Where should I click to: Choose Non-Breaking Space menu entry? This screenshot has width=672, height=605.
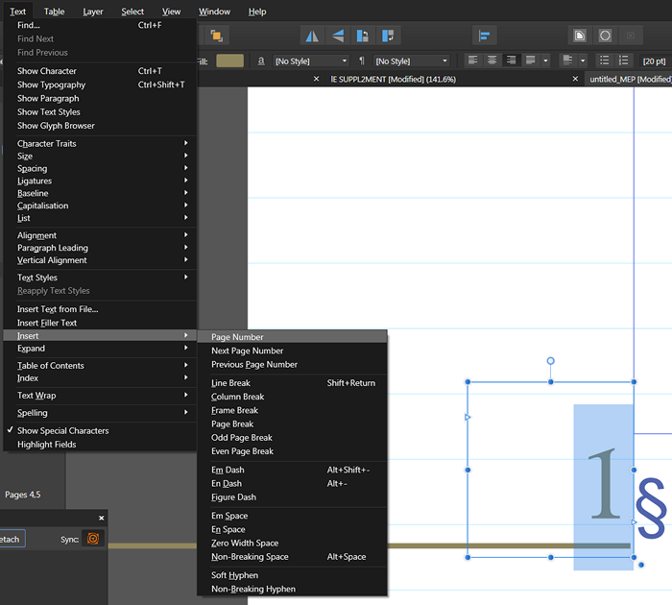[250, 557]
